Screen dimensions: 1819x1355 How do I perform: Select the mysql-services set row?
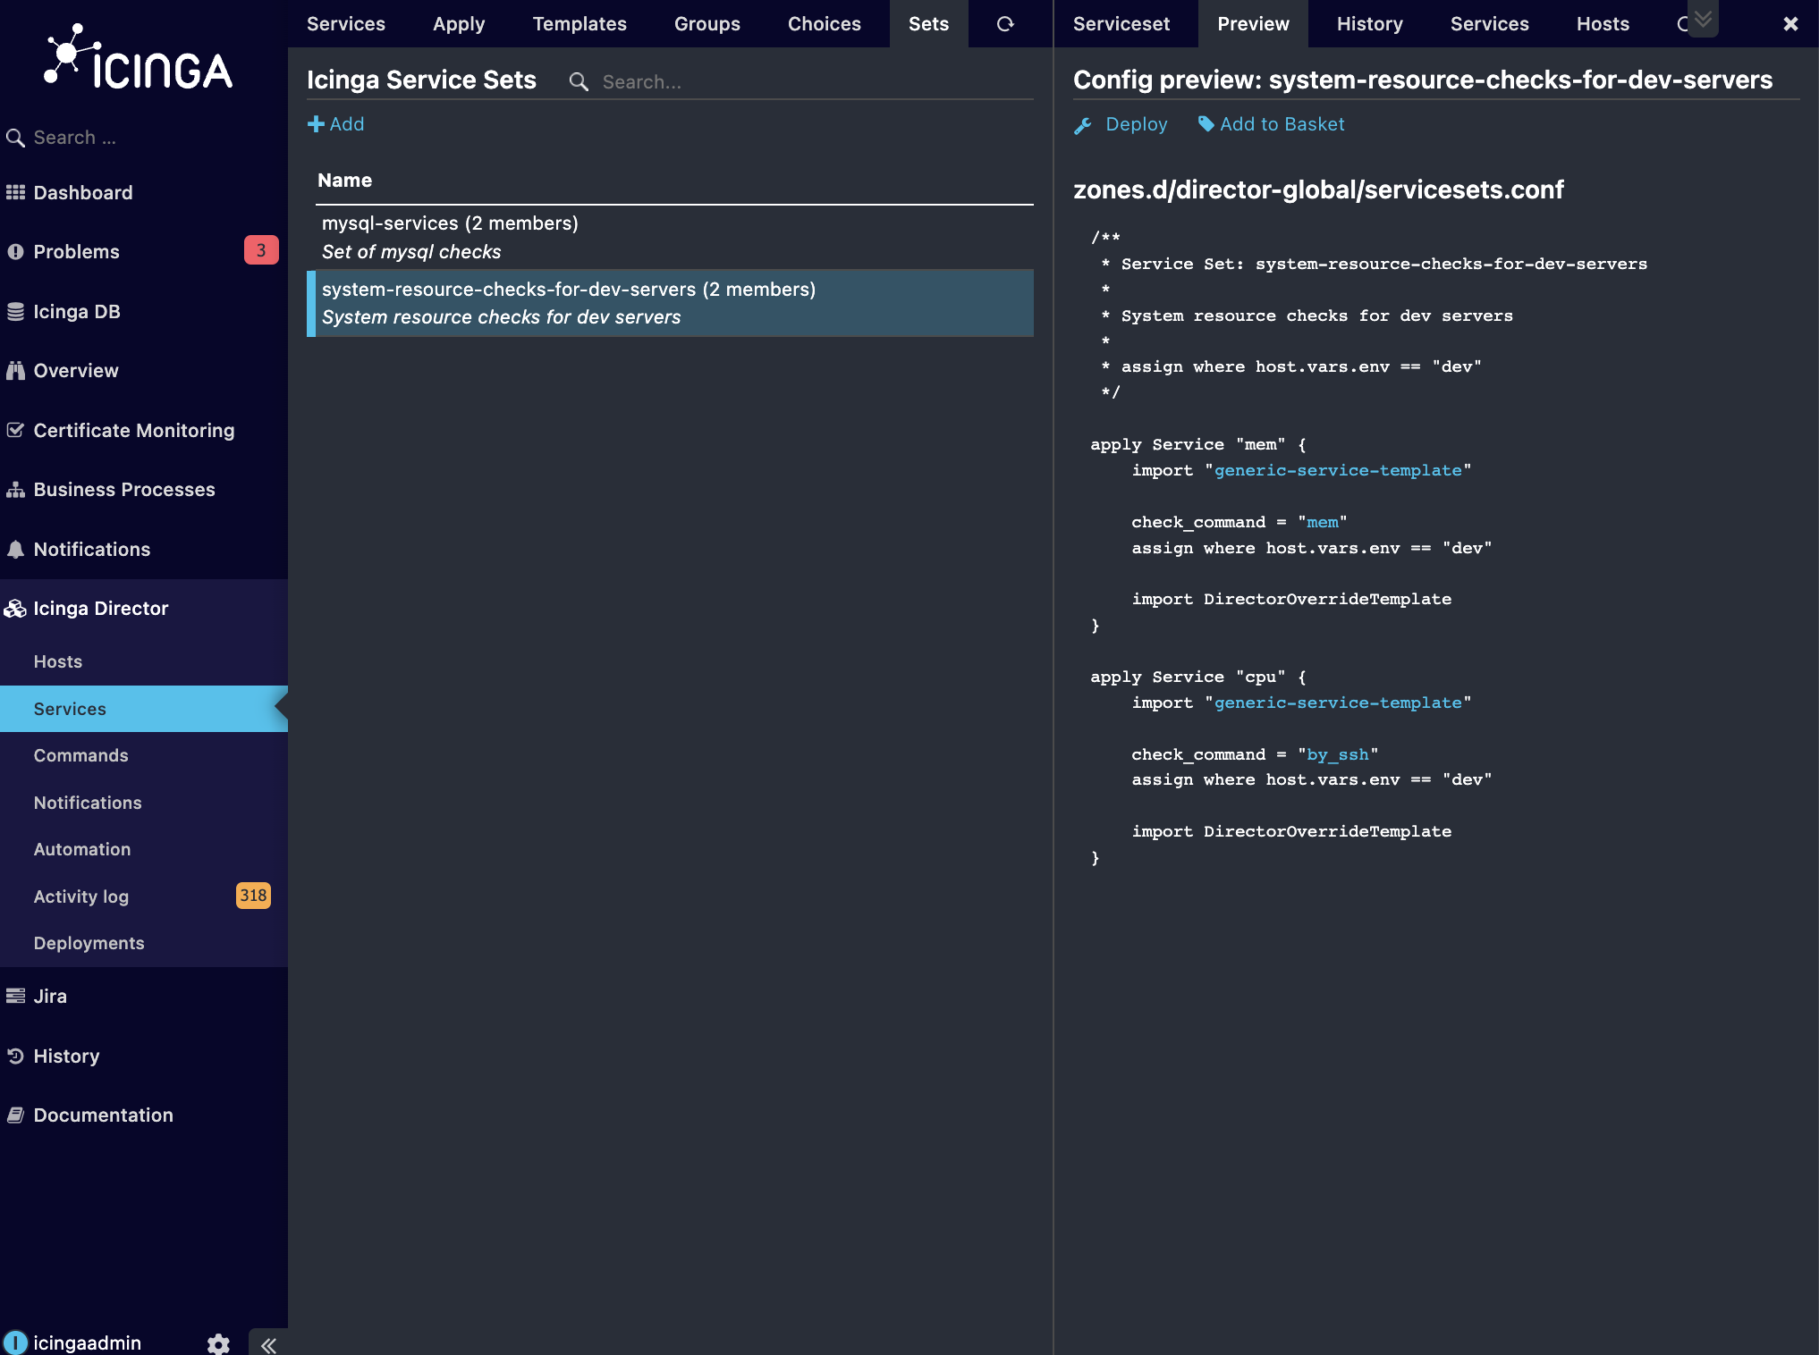[670, 237]
